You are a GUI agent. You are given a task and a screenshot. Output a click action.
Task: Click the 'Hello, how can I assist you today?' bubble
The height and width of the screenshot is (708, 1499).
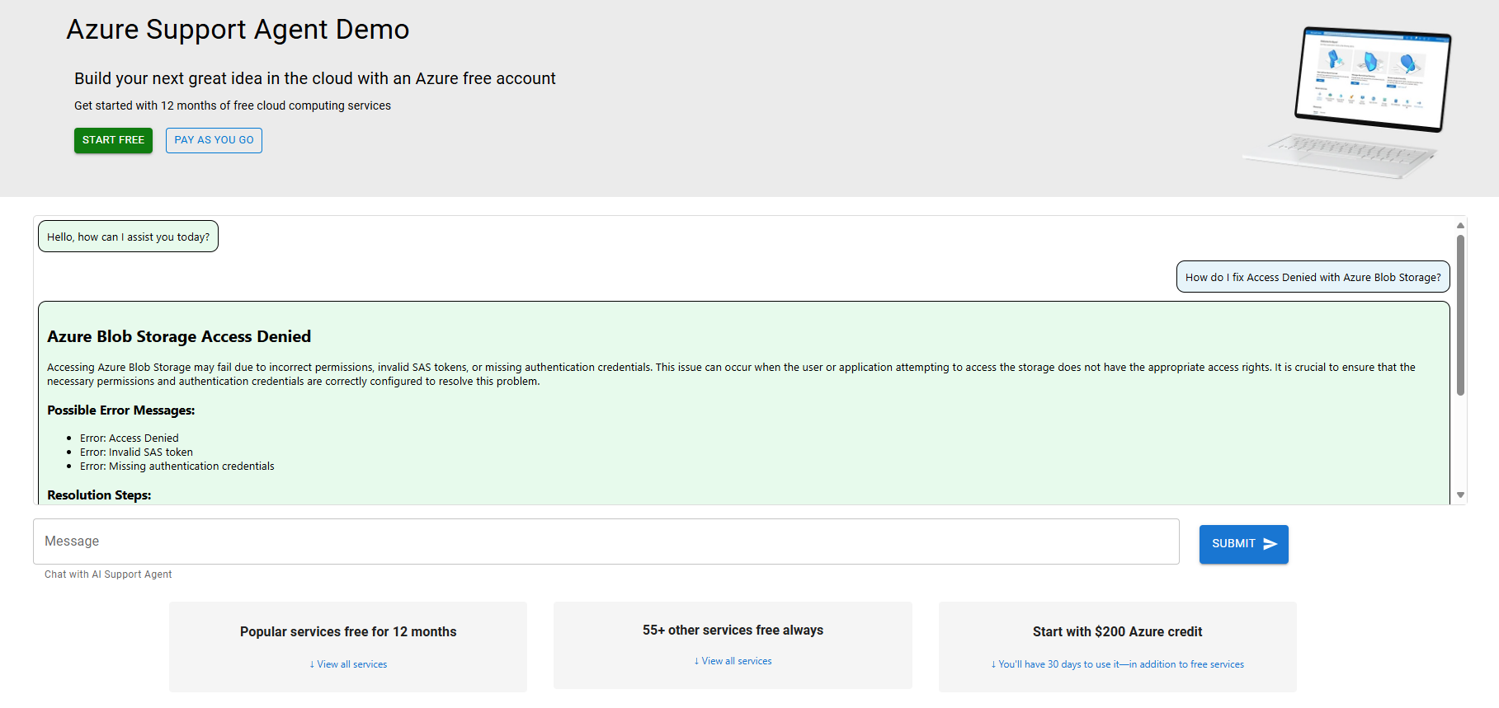click(128, 237)
